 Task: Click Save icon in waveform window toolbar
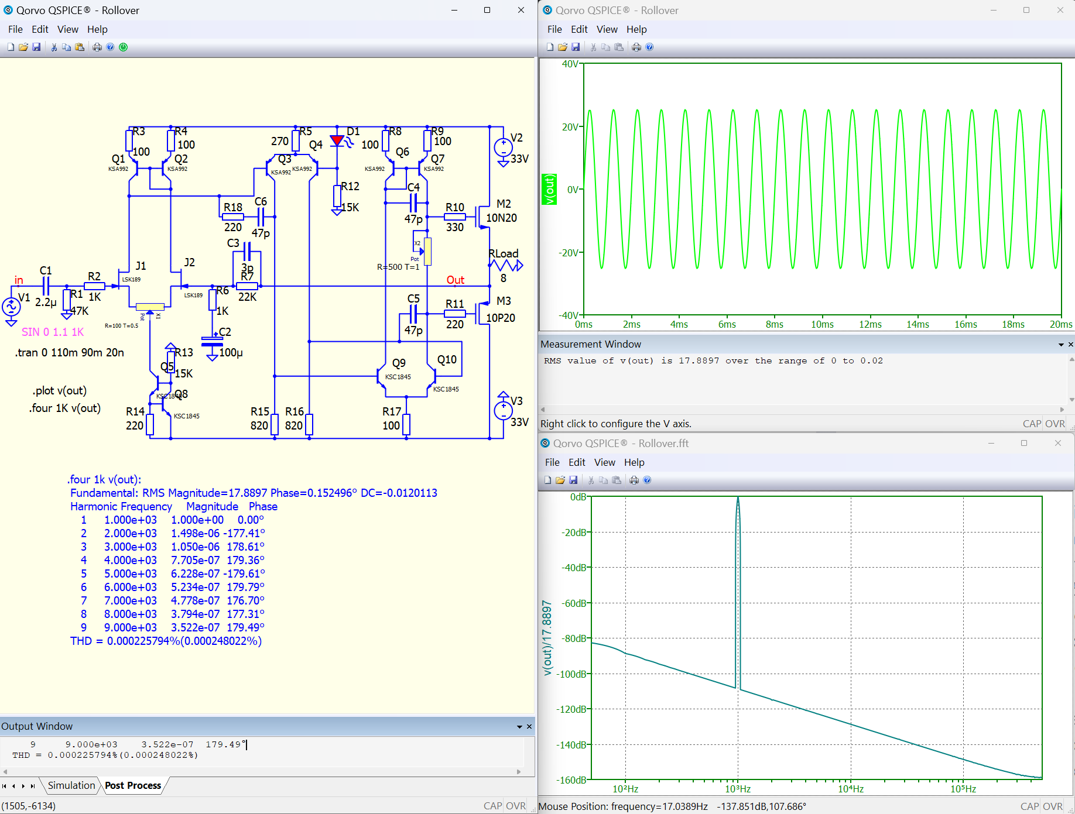(576, 47)
